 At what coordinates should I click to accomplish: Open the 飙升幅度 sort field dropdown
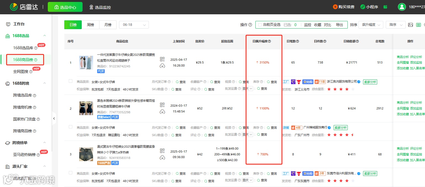point(371,25)
